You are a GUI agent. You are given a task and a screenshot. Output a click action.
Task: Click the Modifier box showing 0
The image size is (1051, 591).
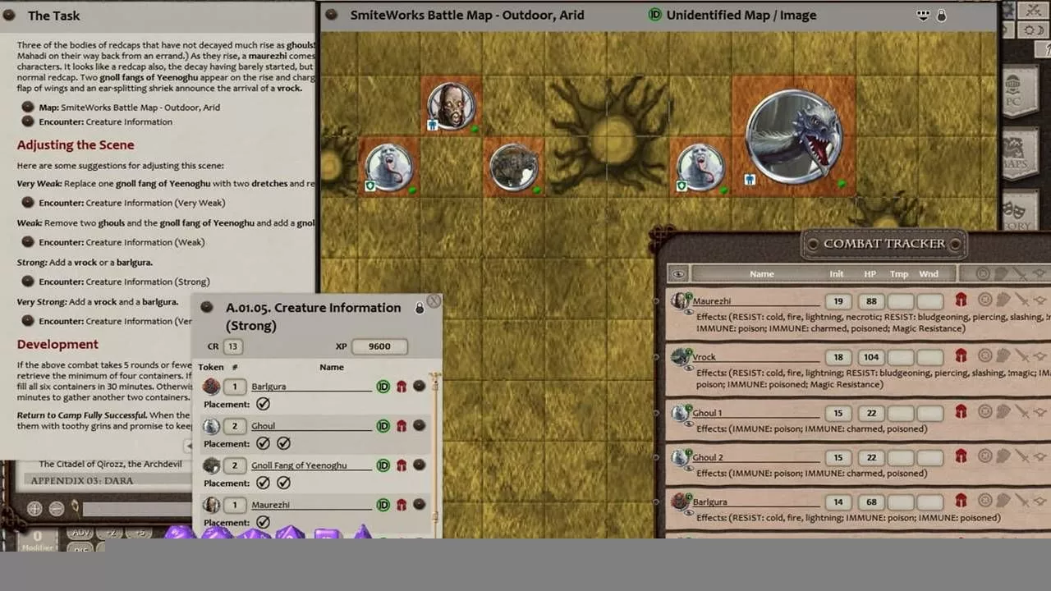39,538
